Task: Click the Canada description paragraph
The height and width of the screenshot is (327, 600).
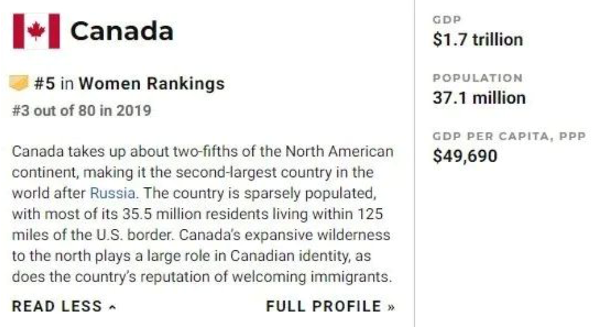Action: [202, 214]
